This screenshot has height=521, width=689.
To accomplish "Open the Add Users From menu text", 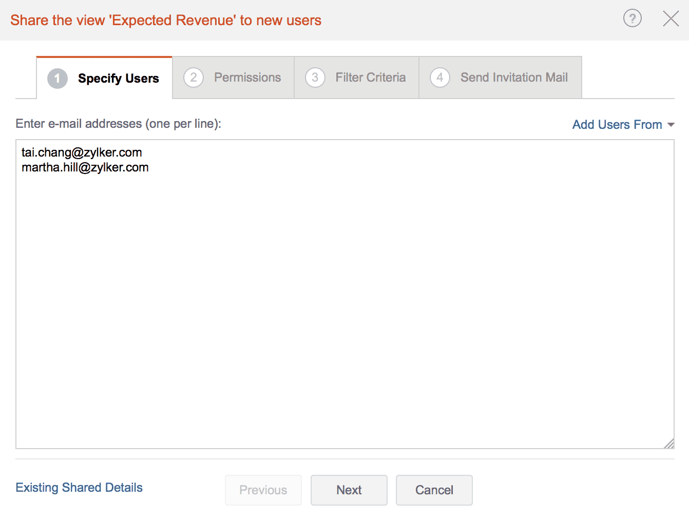I will (x=617, y=125).
